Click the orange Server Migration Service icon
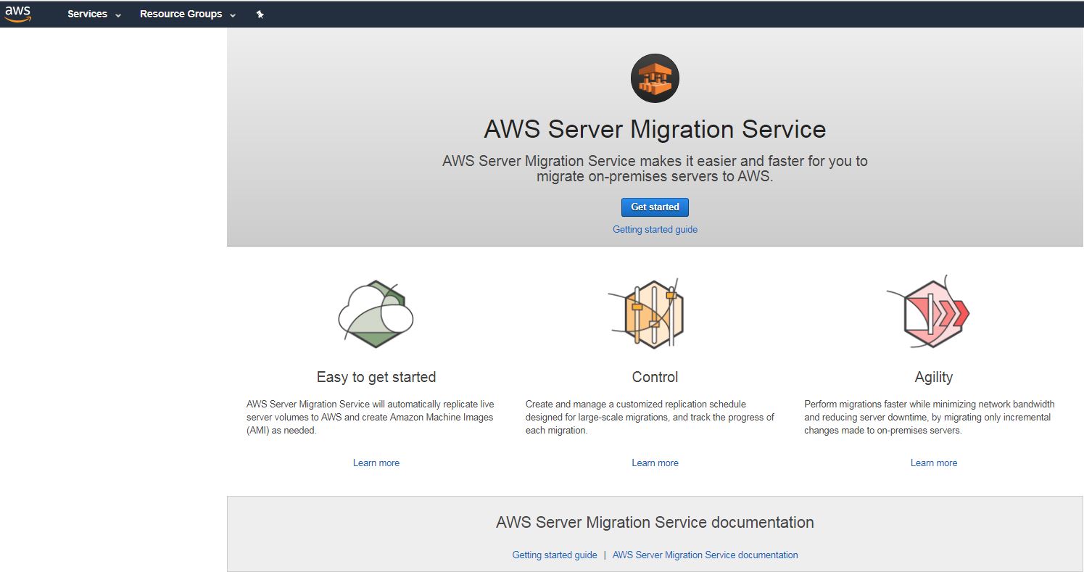The width and height of the screenshot is (1084, 572). (655, 78)
